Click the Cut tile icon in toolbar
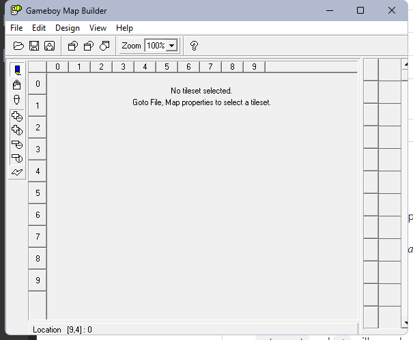Image resolution: width=413 pixels, height=340 pixels. 73,46
